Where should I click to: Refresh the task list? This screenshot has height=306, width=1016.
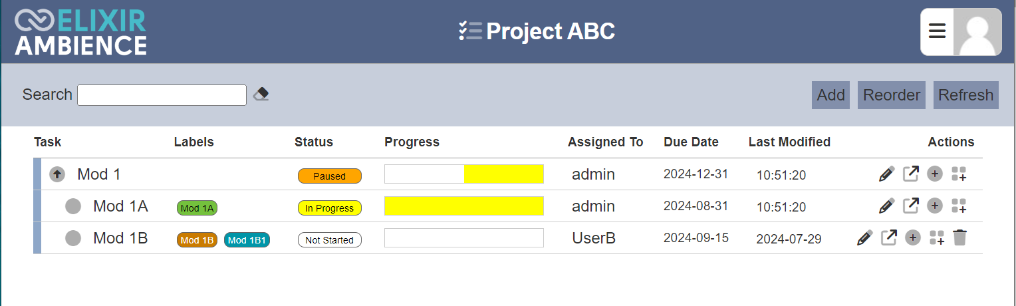coord(965,95)
